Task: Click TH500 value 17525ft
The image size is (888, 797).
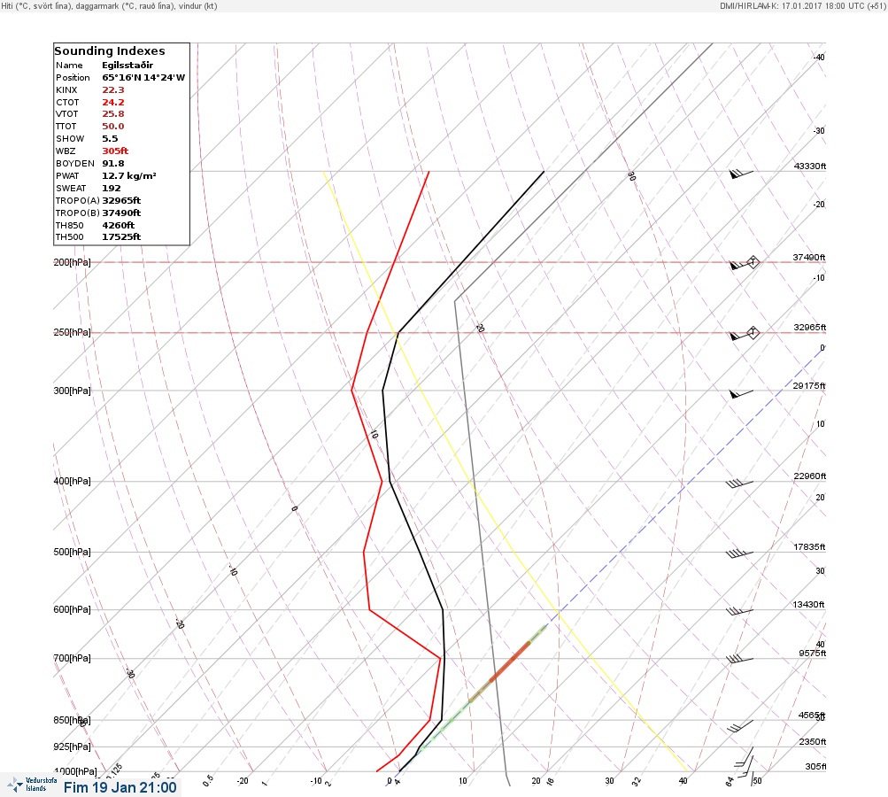Action: [121, 236]
